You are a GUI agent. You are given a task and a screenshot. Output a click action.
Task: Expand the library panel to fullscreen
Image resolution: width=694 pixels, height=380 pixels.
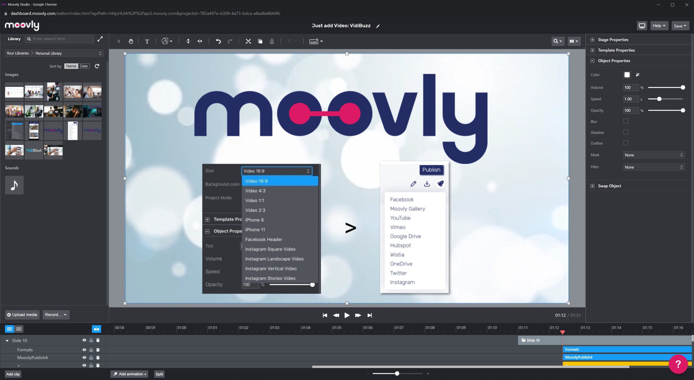click(x=100, y=39)
